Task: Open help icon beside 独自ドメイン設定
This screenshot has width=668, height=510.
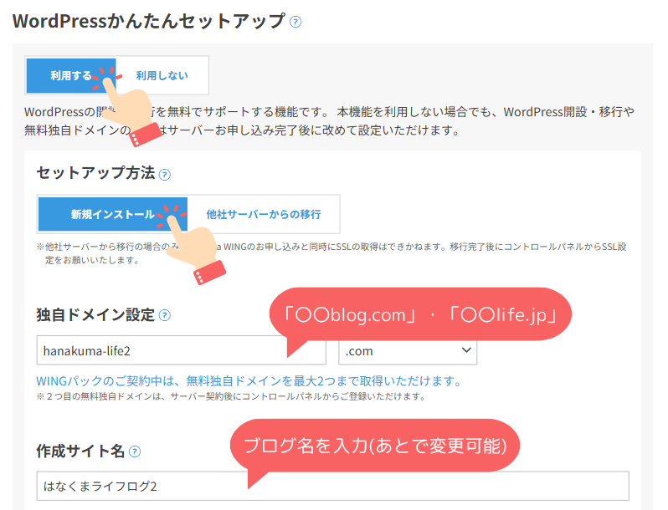Action: click(164, 315)
